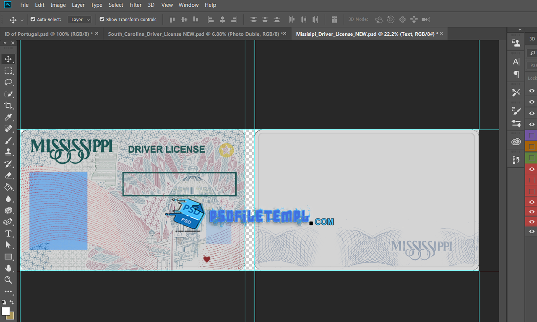537x322 pixels.
Task: Open the Move tool preset picker arrow
Action: [22, 20]
